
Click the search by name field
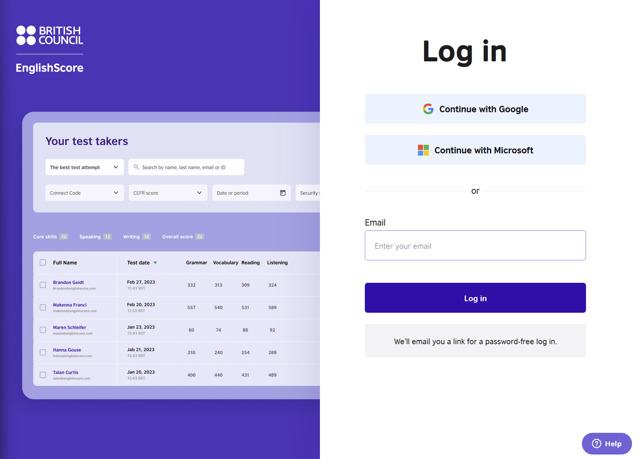click(x=186, y=167)
